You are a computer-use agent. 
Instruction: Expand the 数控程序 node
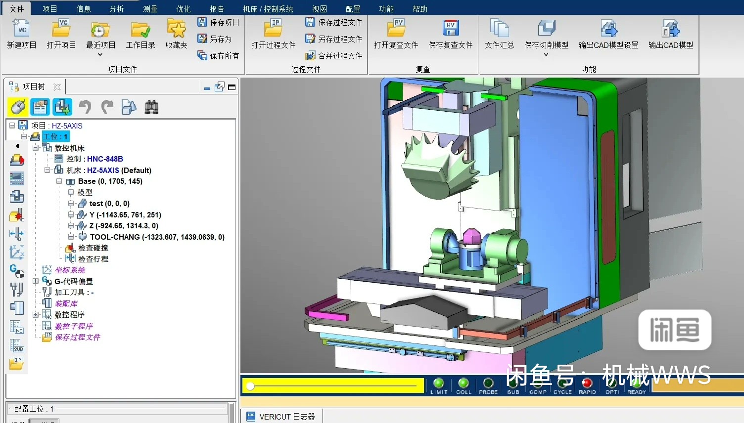(x=36, y=314)
